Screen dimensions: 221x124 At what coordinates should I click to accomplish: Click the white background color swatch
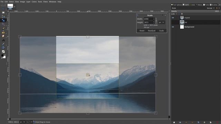4,57
